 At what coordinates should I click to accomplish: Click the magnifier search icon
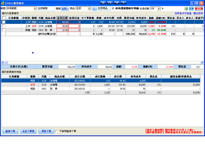point(192,9)
